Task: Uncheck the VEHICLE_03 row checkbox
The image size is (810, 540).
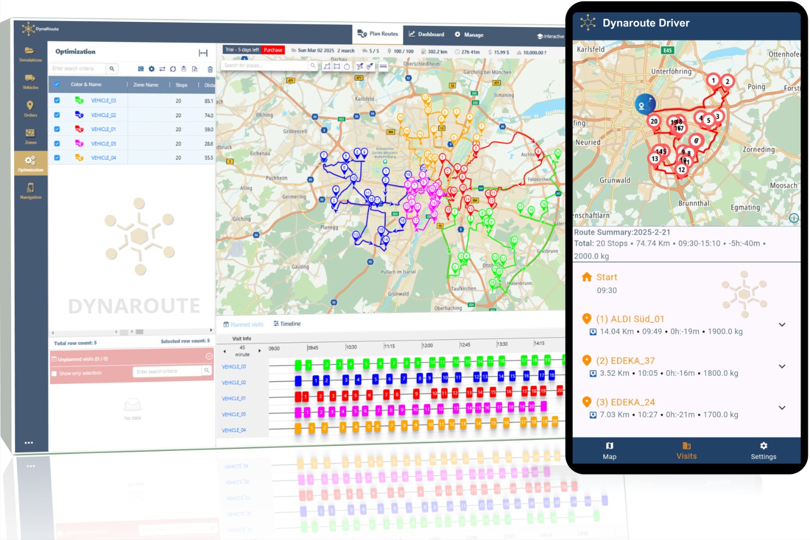Action: pos(57,100)
